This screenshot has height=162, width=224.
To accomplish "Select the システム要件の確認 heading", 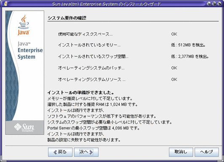I will (x=67, y=18).
